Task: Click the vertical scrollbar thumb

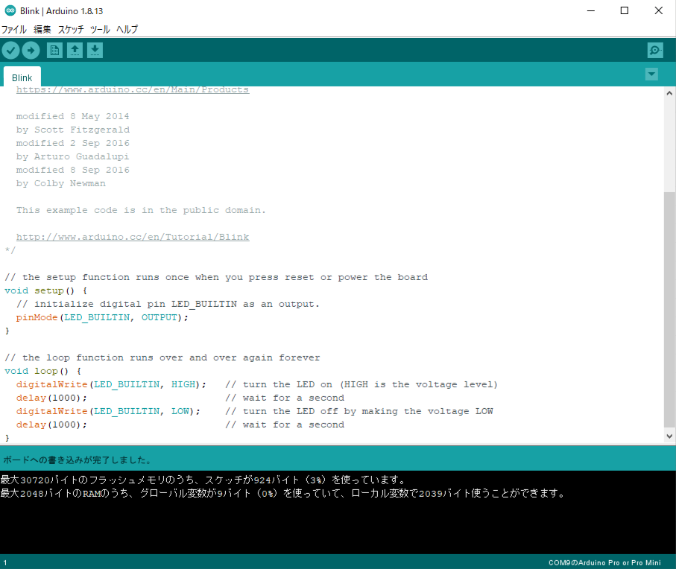Action: [669, 310]
